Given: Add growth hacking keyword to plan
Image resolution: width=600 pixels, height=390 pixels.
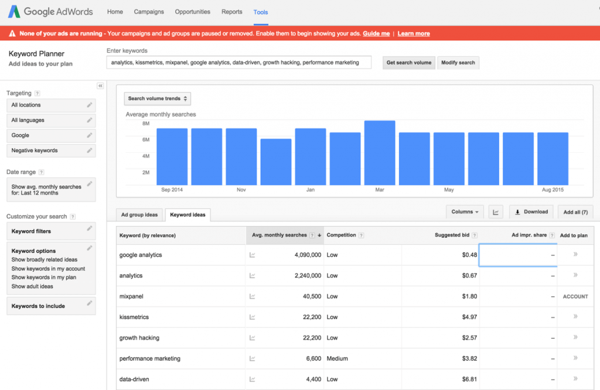Looking at the screenshot, I should tap(575, 337).
